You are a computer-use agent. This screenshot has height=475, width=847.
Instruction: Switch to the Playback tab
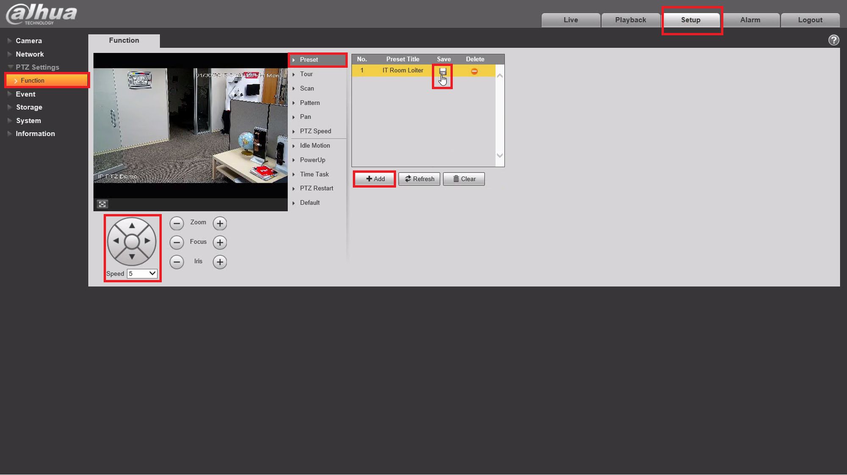click(x=630, y=20)
